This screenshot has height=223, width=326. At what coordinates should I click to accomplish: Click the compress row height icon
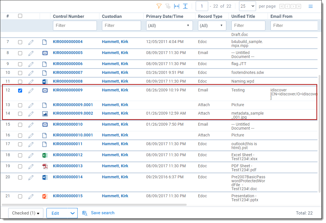[x=185, y=6]
